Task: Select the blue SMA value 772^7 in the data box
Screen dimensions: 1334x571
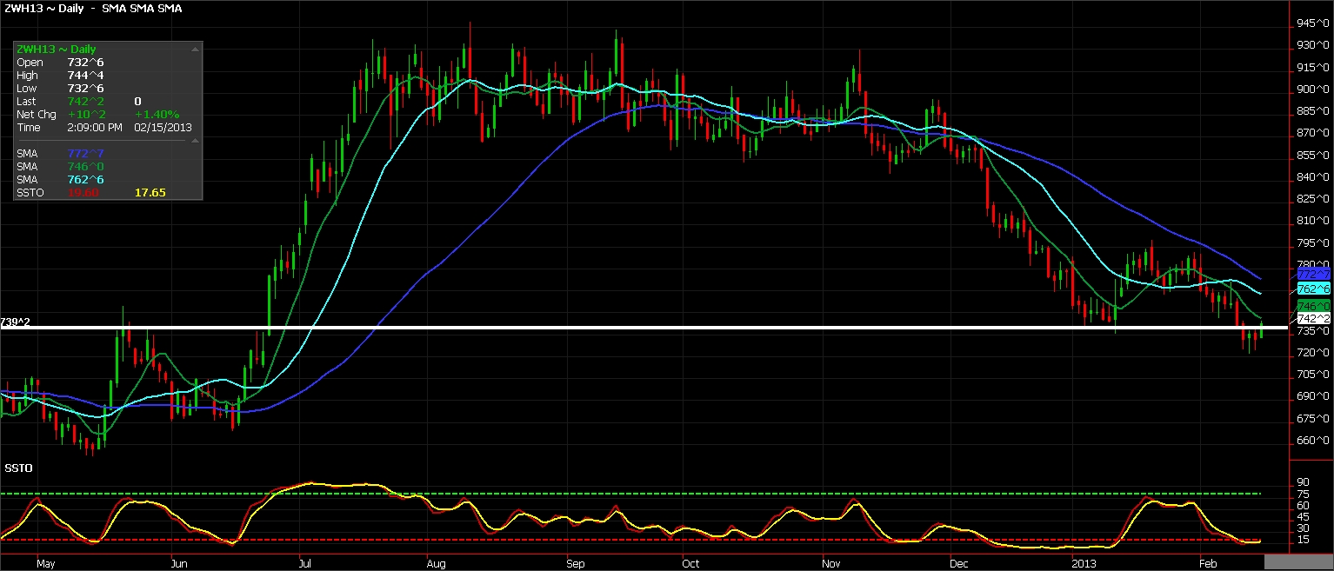Action: (x=85, y=154)
